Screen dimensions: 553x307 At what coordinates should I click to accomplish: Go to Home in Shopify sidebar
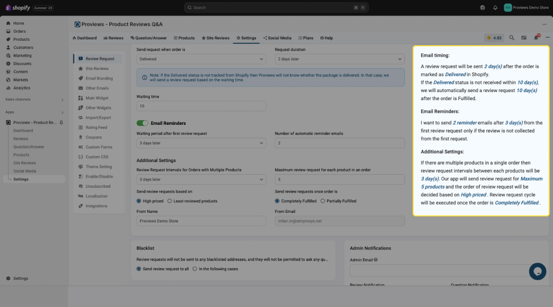click(x=19, y=23)
